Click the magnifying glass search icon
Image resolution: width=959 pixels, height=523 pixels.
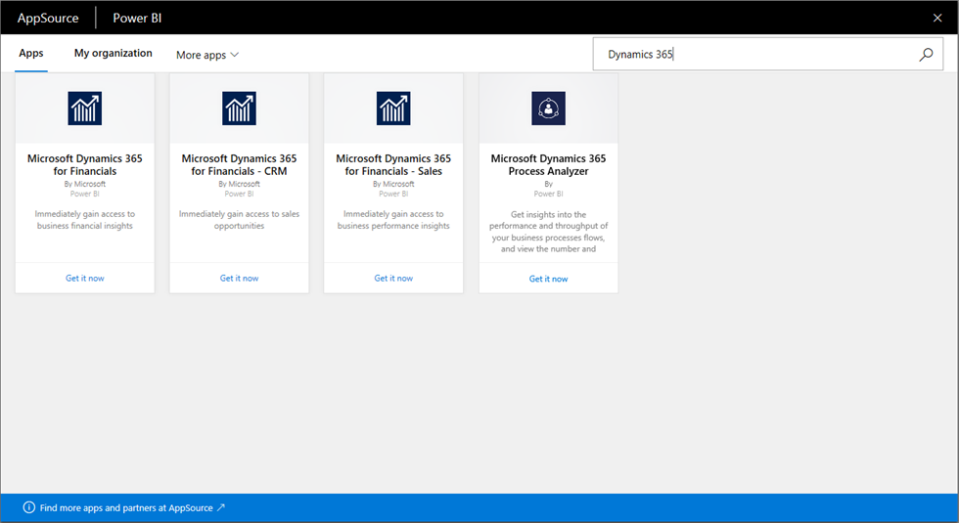[926, 55]
